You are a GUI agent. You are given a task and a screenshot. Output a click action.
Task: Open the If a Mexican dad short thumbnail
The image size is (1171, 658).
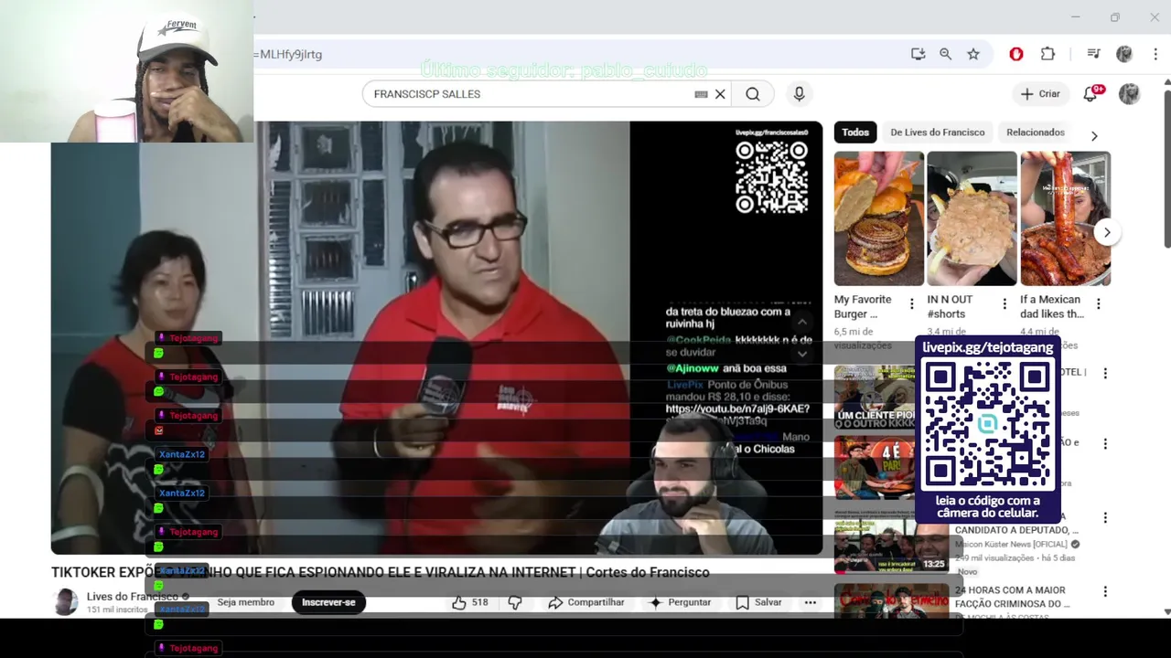pos(1066,218)
